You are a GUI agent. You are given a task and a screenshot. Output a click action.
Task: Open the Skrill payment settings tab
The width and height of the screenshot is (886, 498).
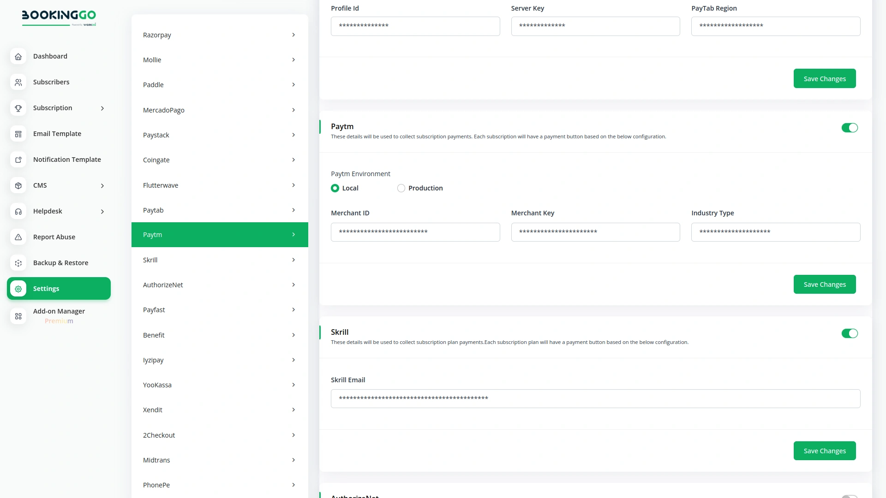point(219,260)
